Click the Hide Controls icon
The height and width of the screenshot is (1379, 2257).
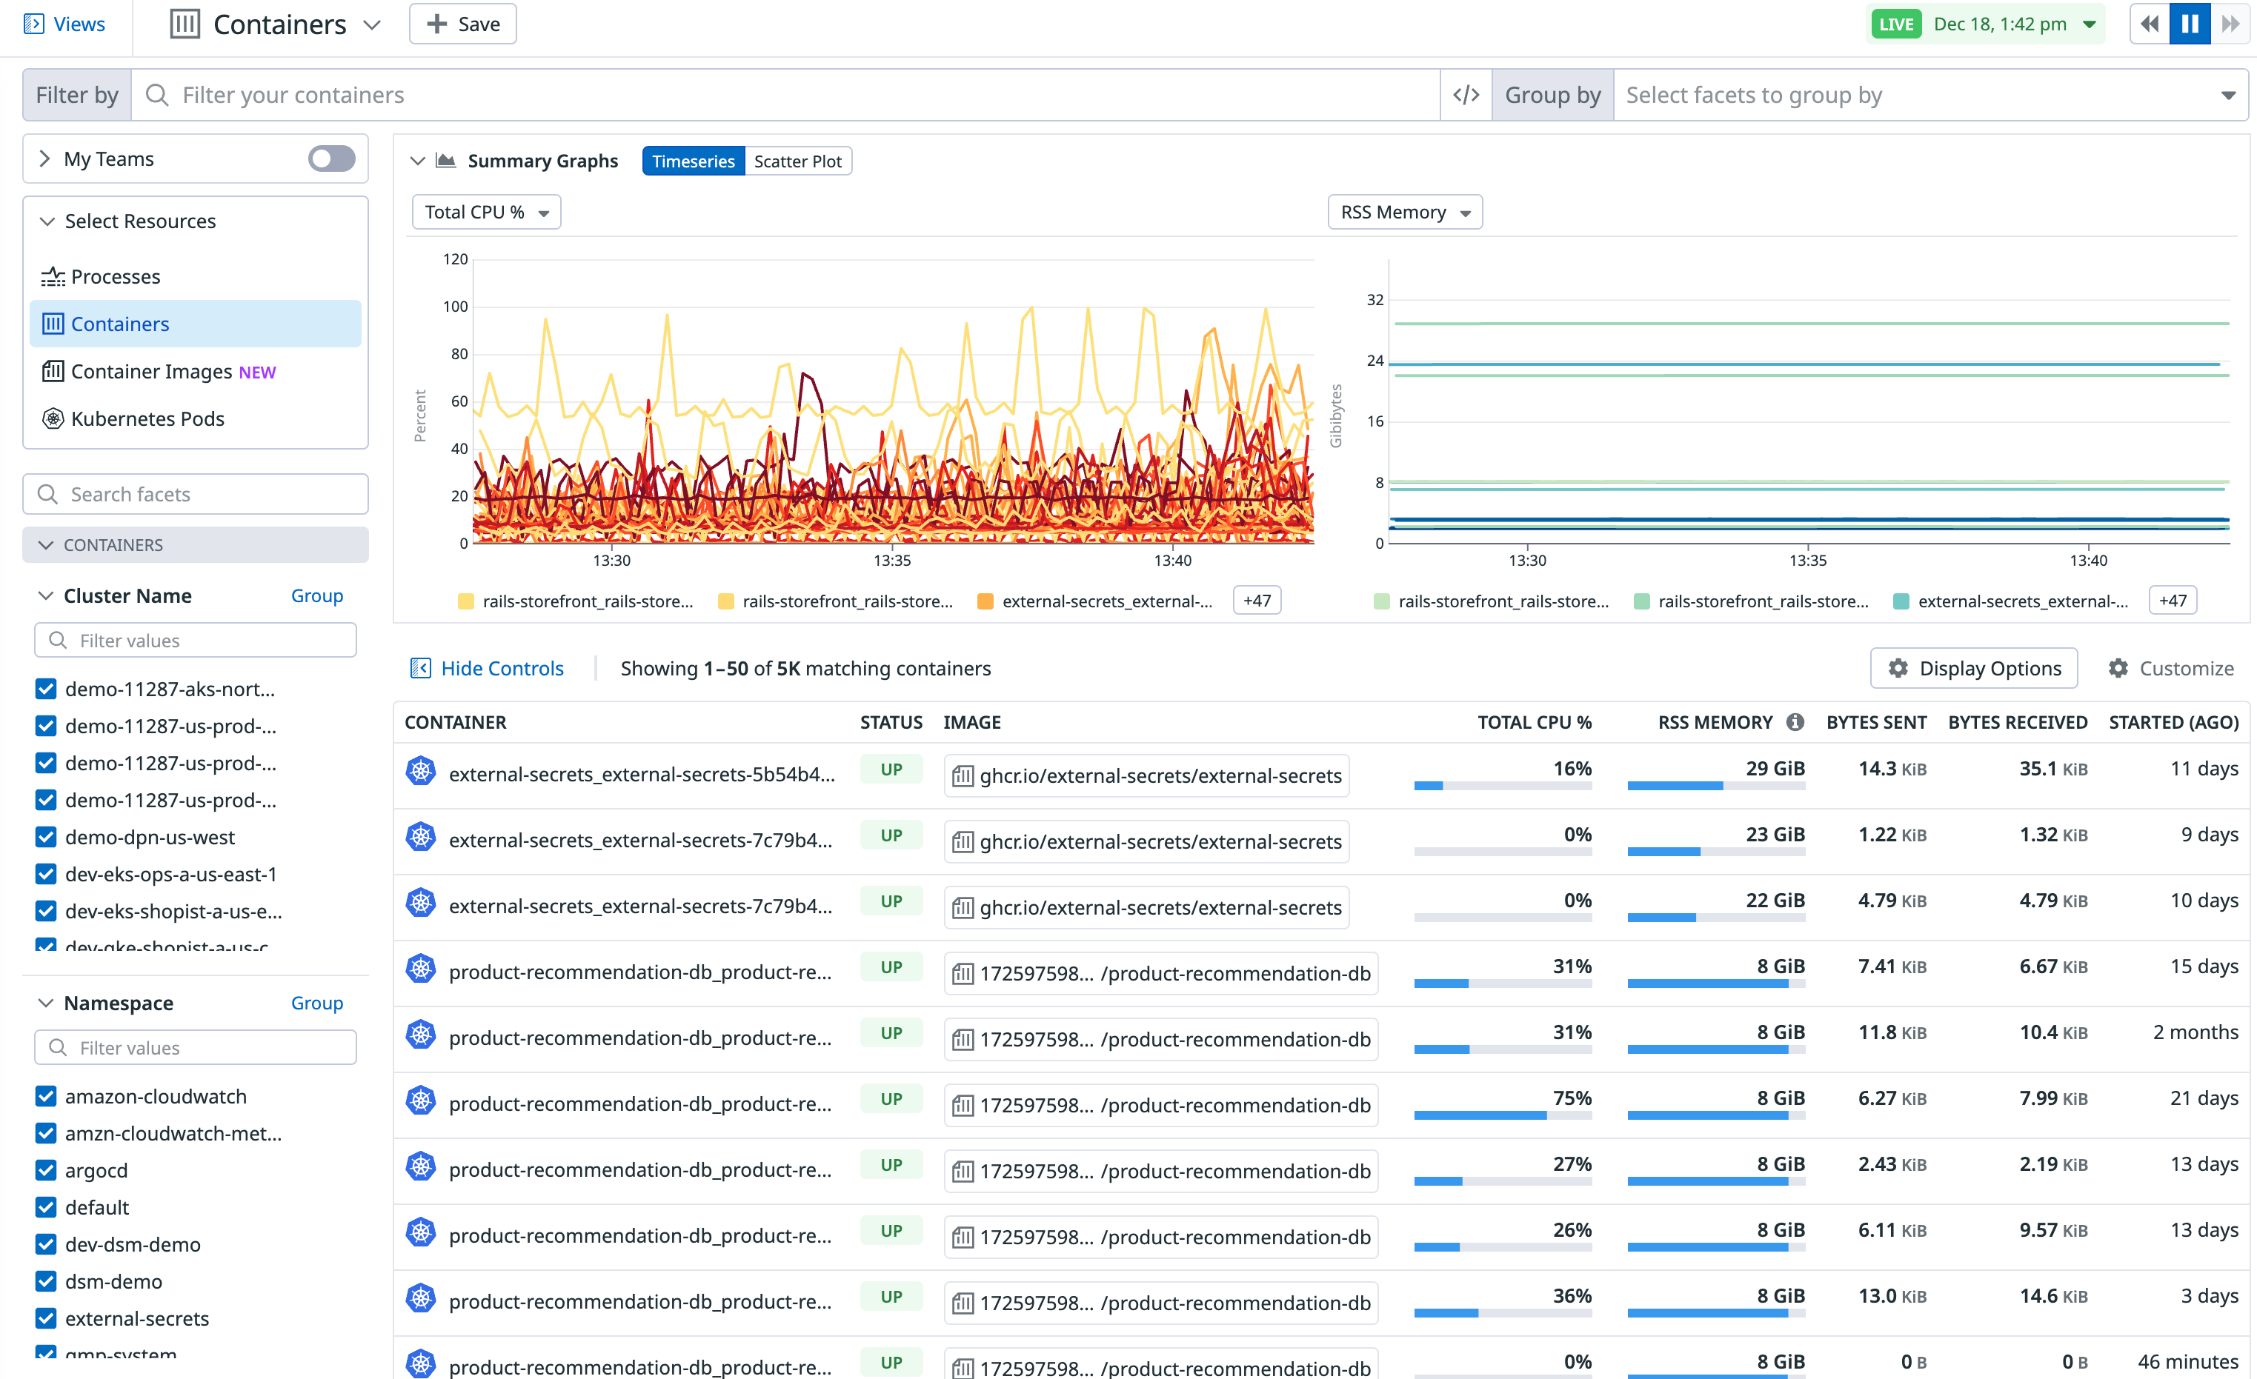point(420,669)
